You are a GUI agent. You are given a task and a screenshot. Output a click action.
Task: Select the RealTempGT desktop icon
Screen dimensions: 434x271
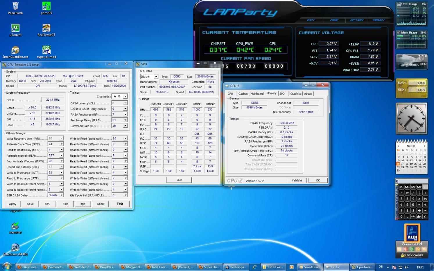[46, 30]
